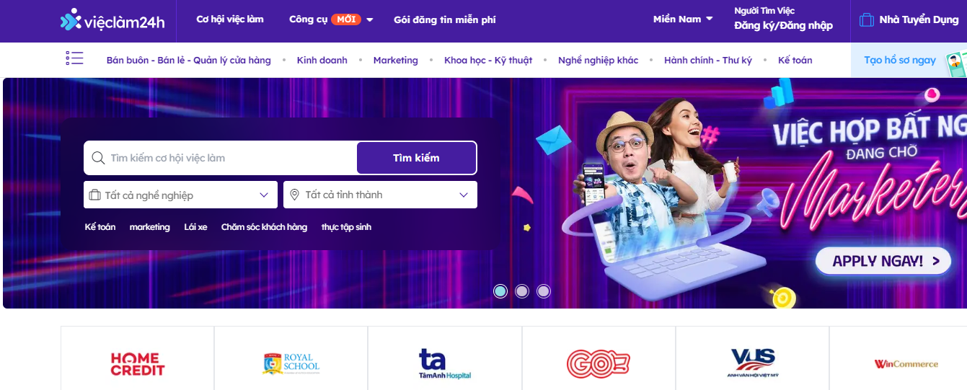This screenshot has height=390, width=967.
Task: Open Cơ hội việc làm menu
Action: coord(230,19)
